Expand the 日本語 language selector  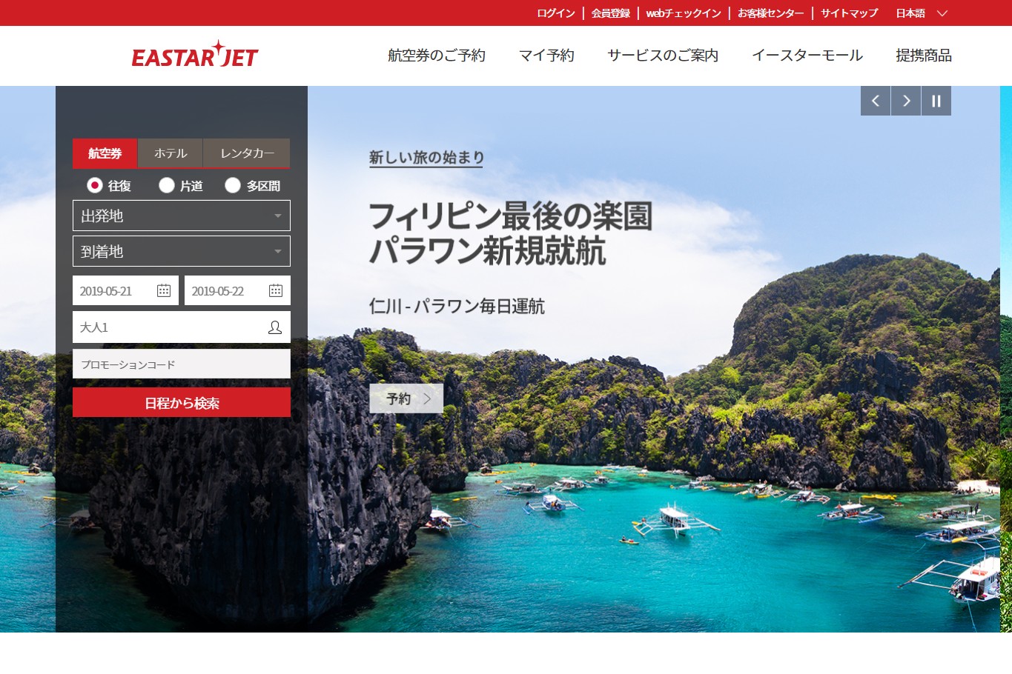coord(922,13)
